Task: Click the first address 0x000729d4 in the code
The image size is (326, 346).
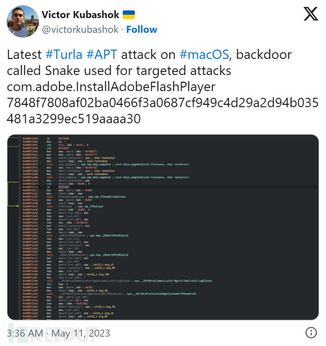Action: 31,138
